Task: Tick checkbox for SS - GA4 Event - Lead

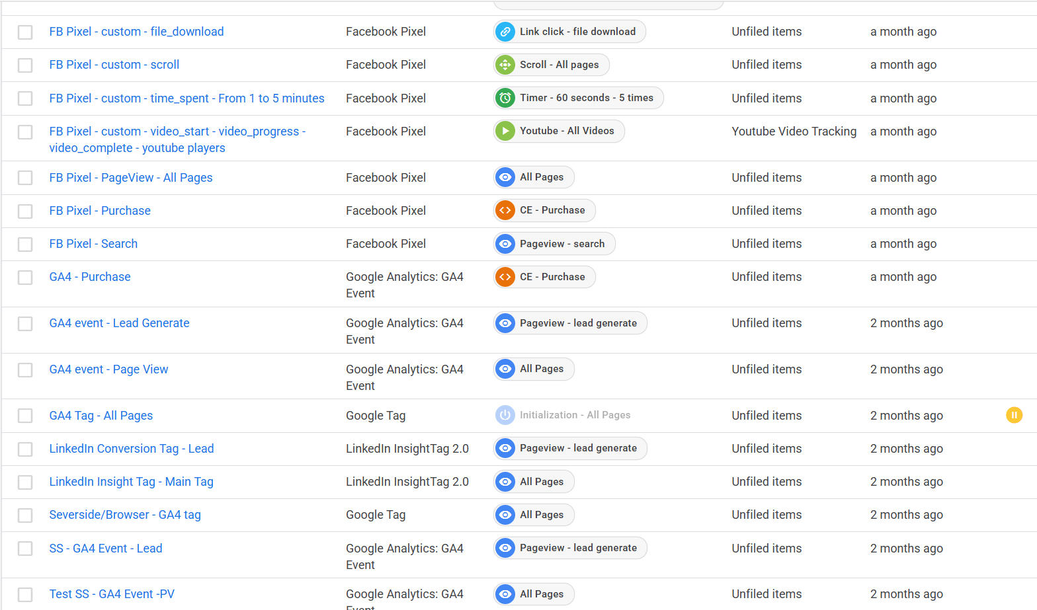Action: 25,549
